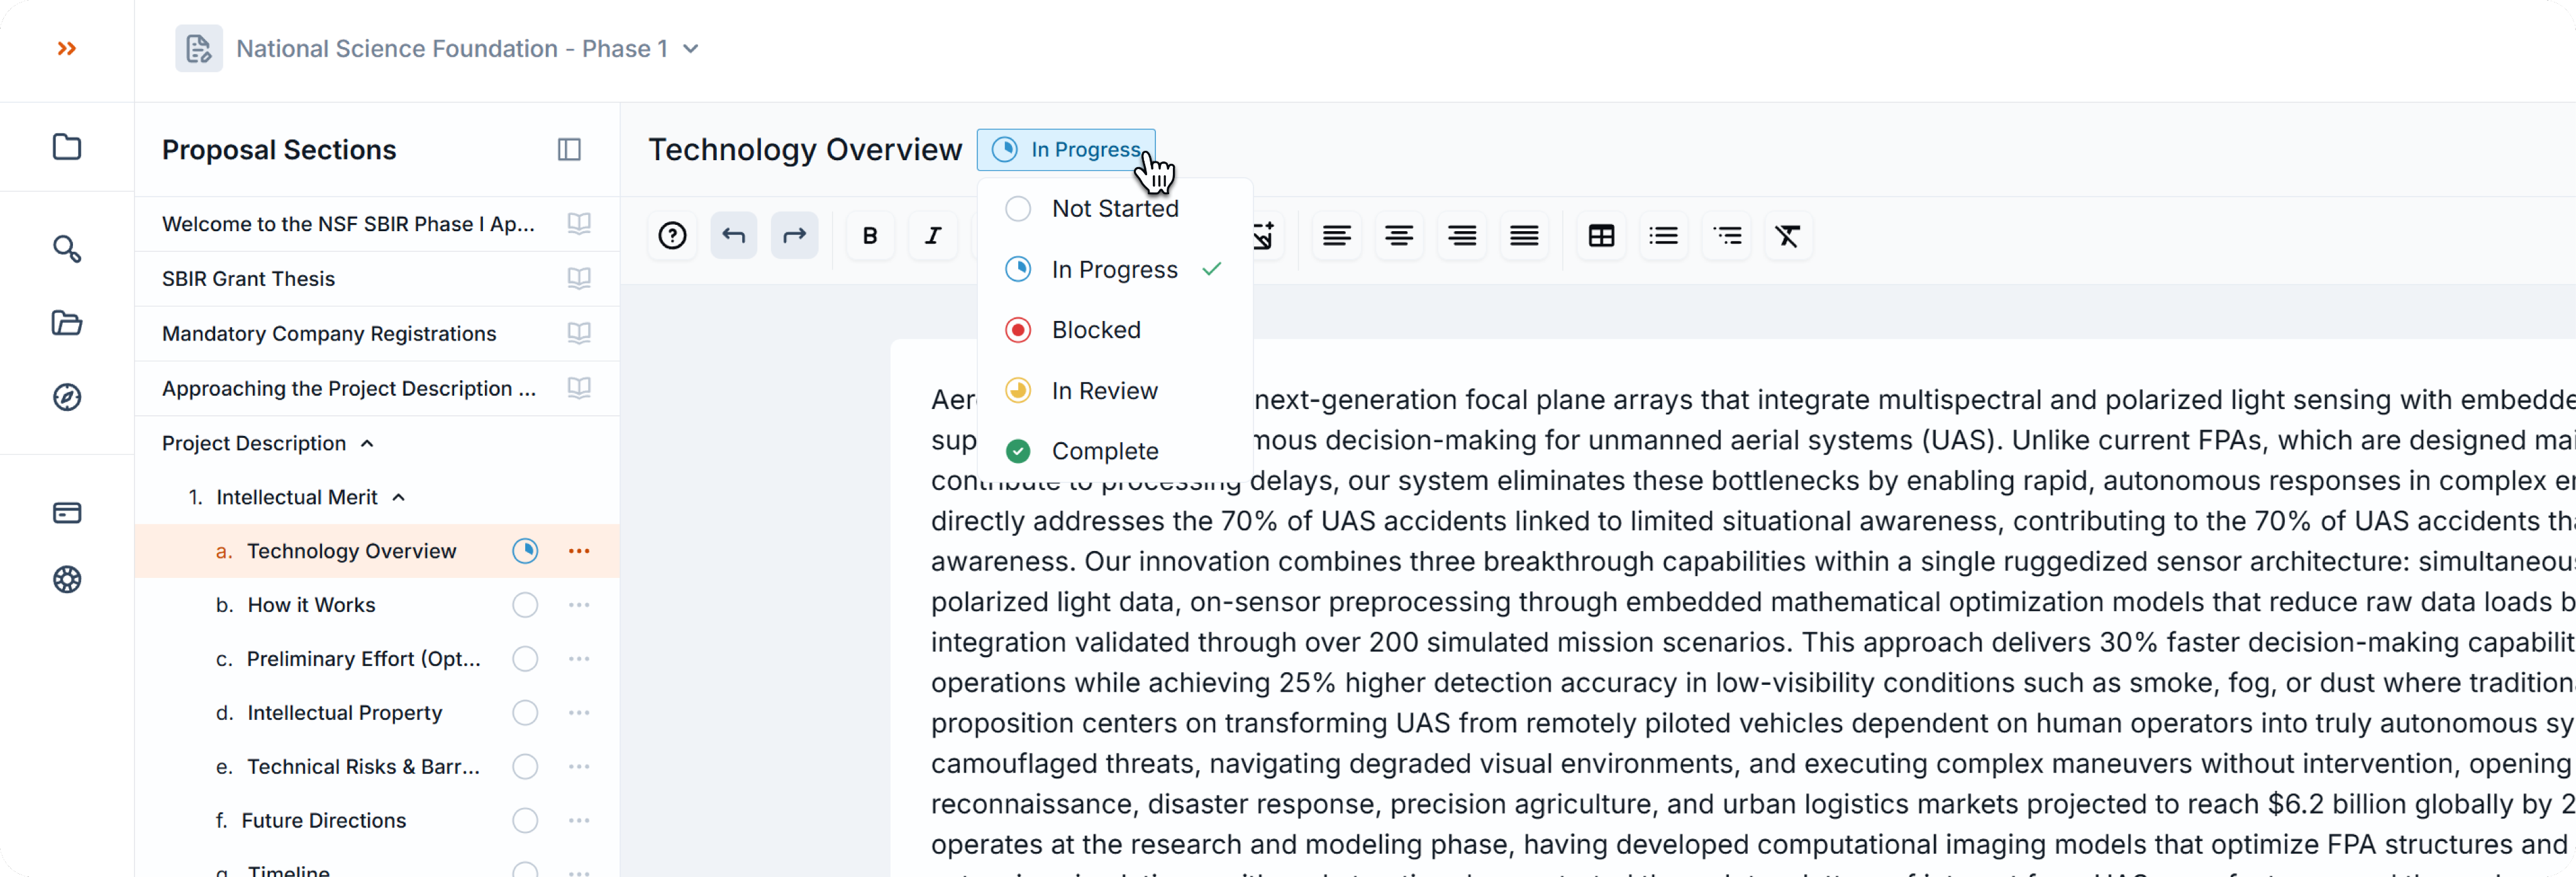
Task: Collapse the Intellectual Merit group
Action: coord(399,498)
